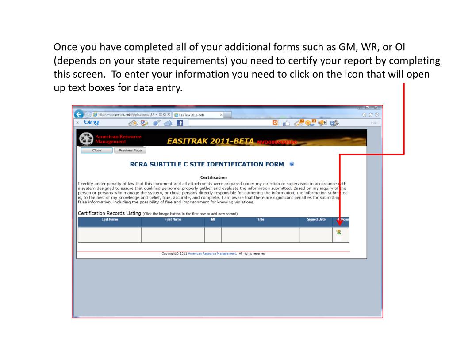Screen dimensions: 453x339
Task: Click the Bing logo in toolbar
Action: (92, 122)
